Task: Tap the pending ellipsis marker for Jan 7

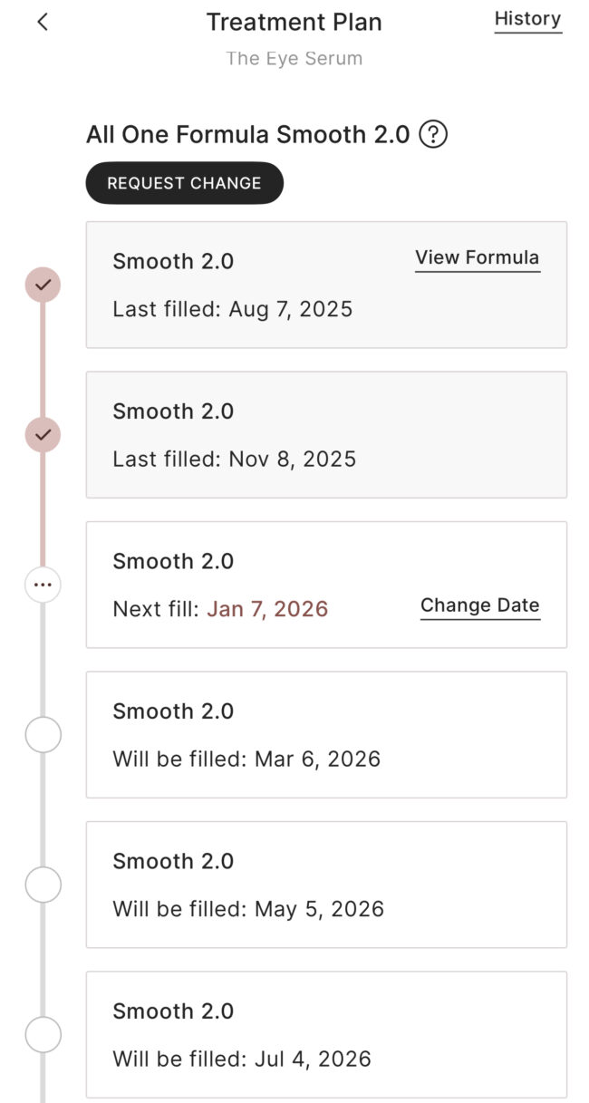Action: click(43, 585)
